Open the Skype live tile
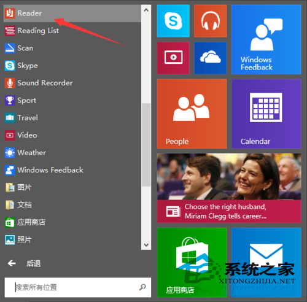Image resolution: width=307 pixels, height=302 pixels. pos(173,21)
